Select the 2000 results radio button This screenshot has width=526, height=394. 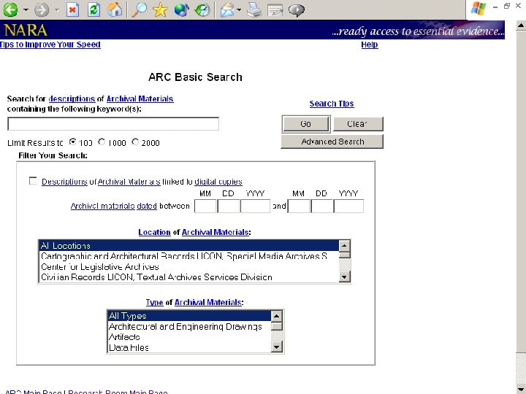tap(135, 142)
